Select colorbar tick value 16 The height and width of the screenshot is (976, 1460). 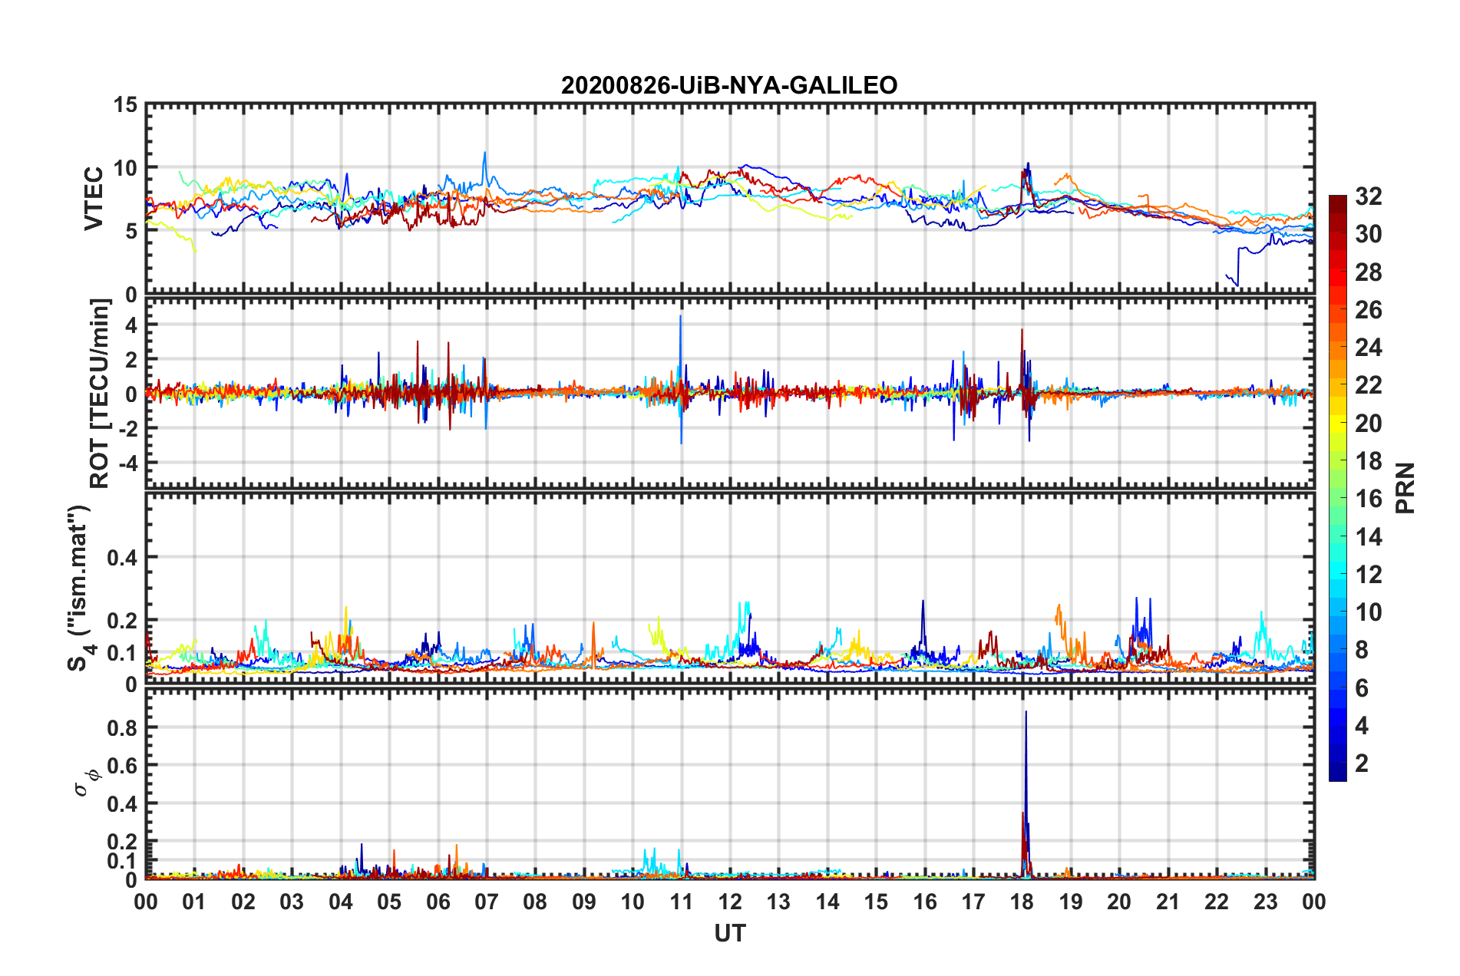1368,499
